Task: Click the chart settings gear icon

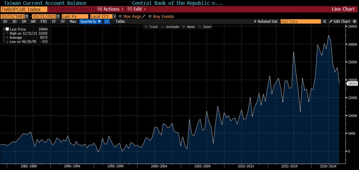Action: coord(355,22)
